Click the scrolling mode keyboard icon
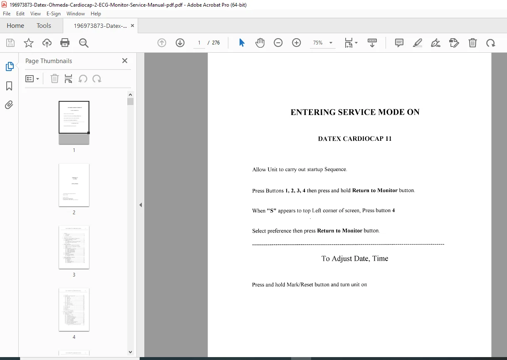The width and height of the screenshot is (507, 360). point(372,43)
